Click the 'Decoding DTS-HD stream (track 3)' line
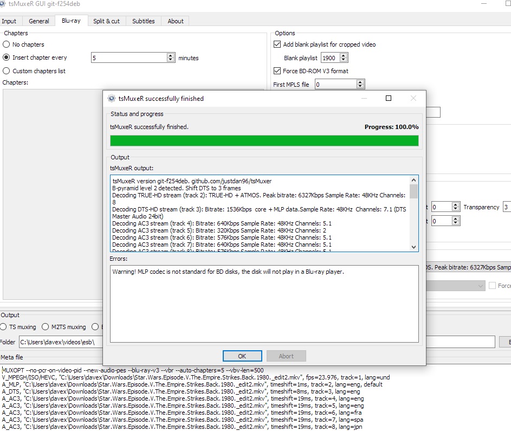Screen dimensions: 511x431 click(259, 213)
